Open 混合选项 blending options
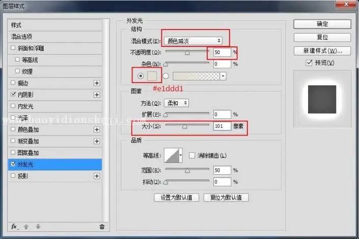The image size is (359, 239). pyautogui.click(x=55, y=37)
